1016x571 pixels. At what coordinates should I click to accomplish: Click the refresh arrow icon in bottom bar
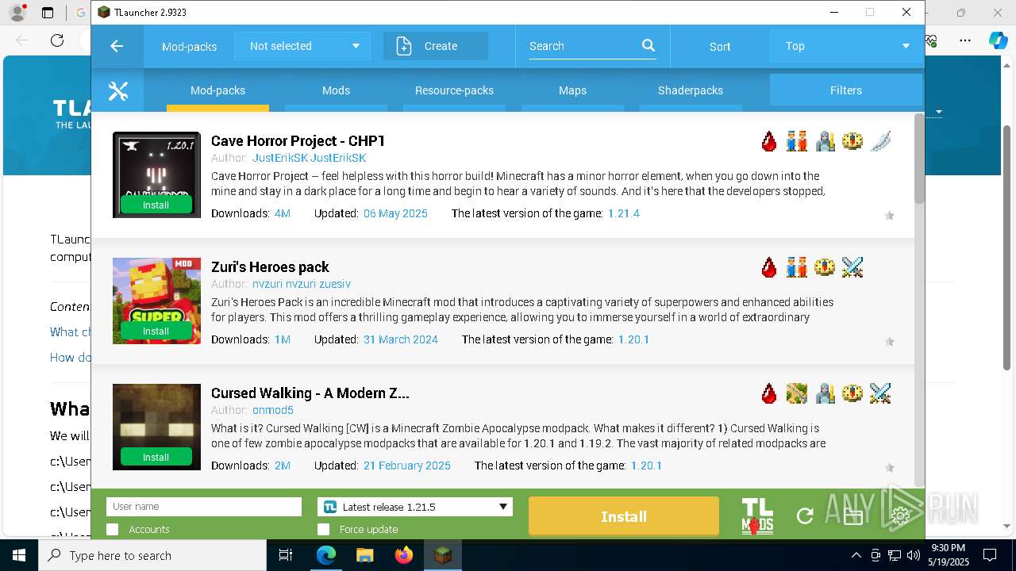coord(805,516)
